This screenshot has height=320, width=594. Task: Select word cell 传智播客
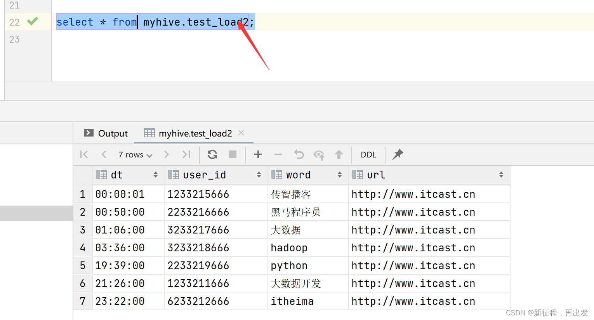[308, 194]
